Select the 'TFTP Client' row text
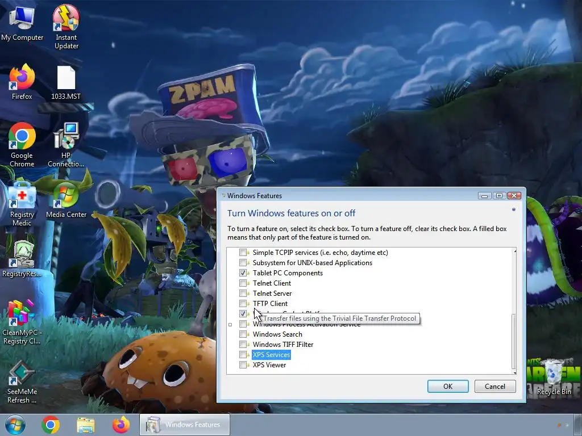582x436 pixels. coord(270,303)
